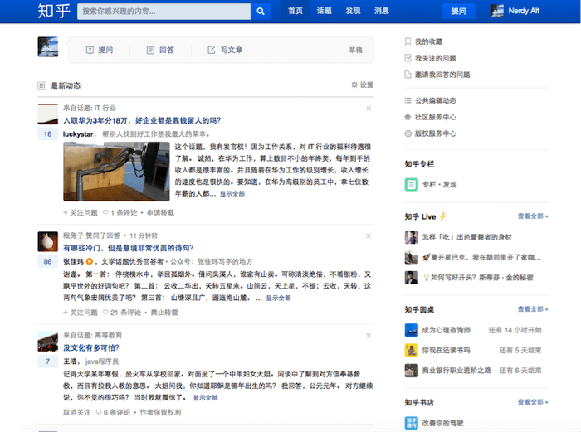581x432 pixels.
Task: Click 程兔子's avatar in feed
Action: tap(48, 241)
